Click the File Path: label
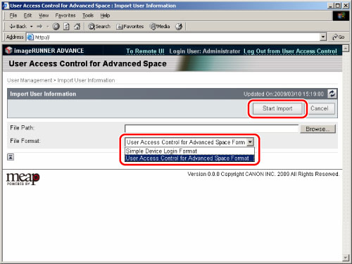 point(22,127)
